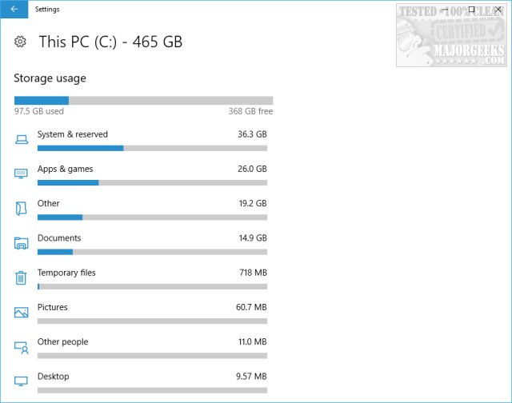Click the Other category page icon

click(22, 209)
